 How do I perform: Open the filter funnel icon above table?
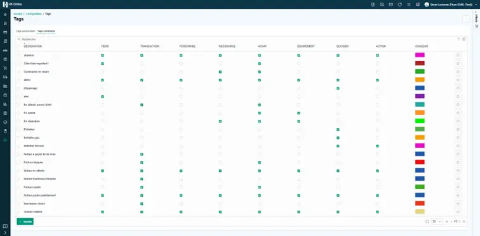pos(458,39)
